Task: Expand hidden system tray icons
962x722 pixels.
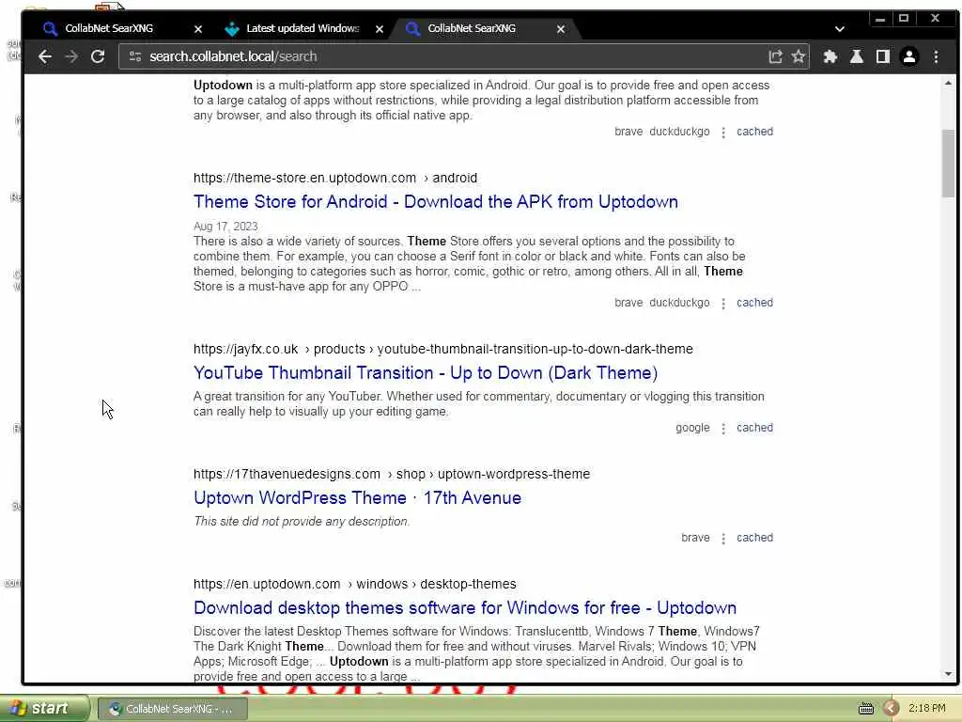Action: pos(892,709)
